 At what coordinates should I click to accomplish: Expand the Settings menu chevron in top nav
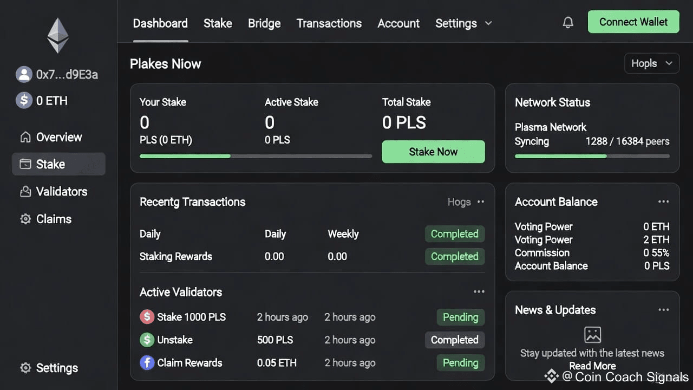(488, 23)
